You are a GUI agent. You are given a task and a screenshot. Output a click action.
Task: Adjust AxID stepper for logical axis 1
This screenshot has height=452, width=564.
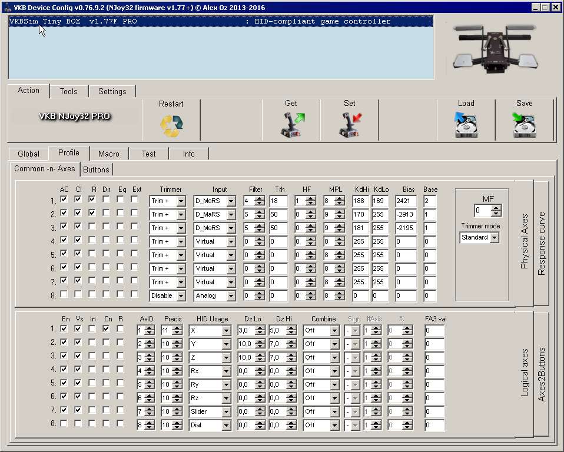point(150,330)
